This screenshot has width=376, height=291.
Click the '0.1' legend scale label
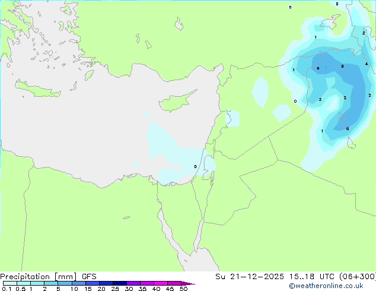point(7,289)
